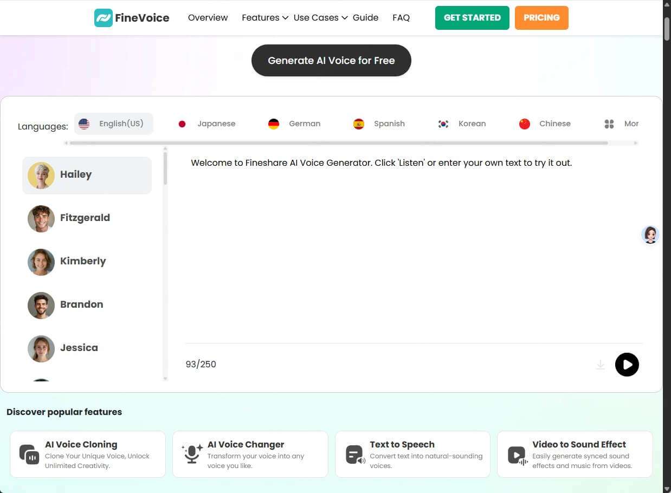671x493 pixels.
Task: Click the browser page scrollbar thumb
Action: coord(667,30)
